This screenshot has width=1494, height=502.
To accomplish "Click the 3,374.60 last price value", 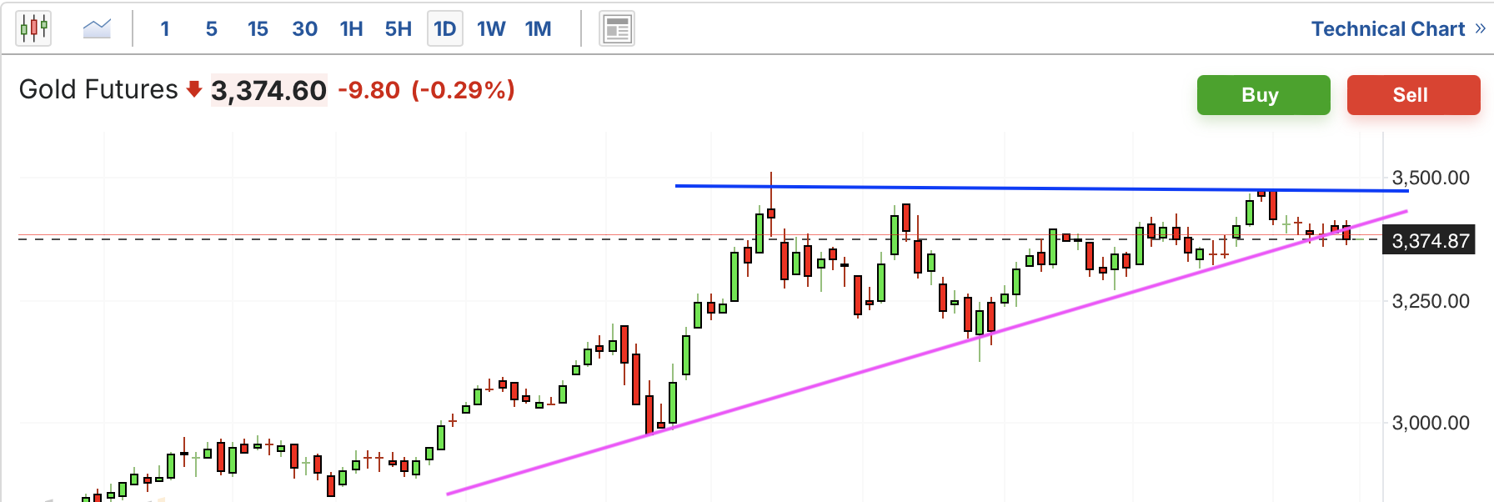I will (x=268, y=90).
